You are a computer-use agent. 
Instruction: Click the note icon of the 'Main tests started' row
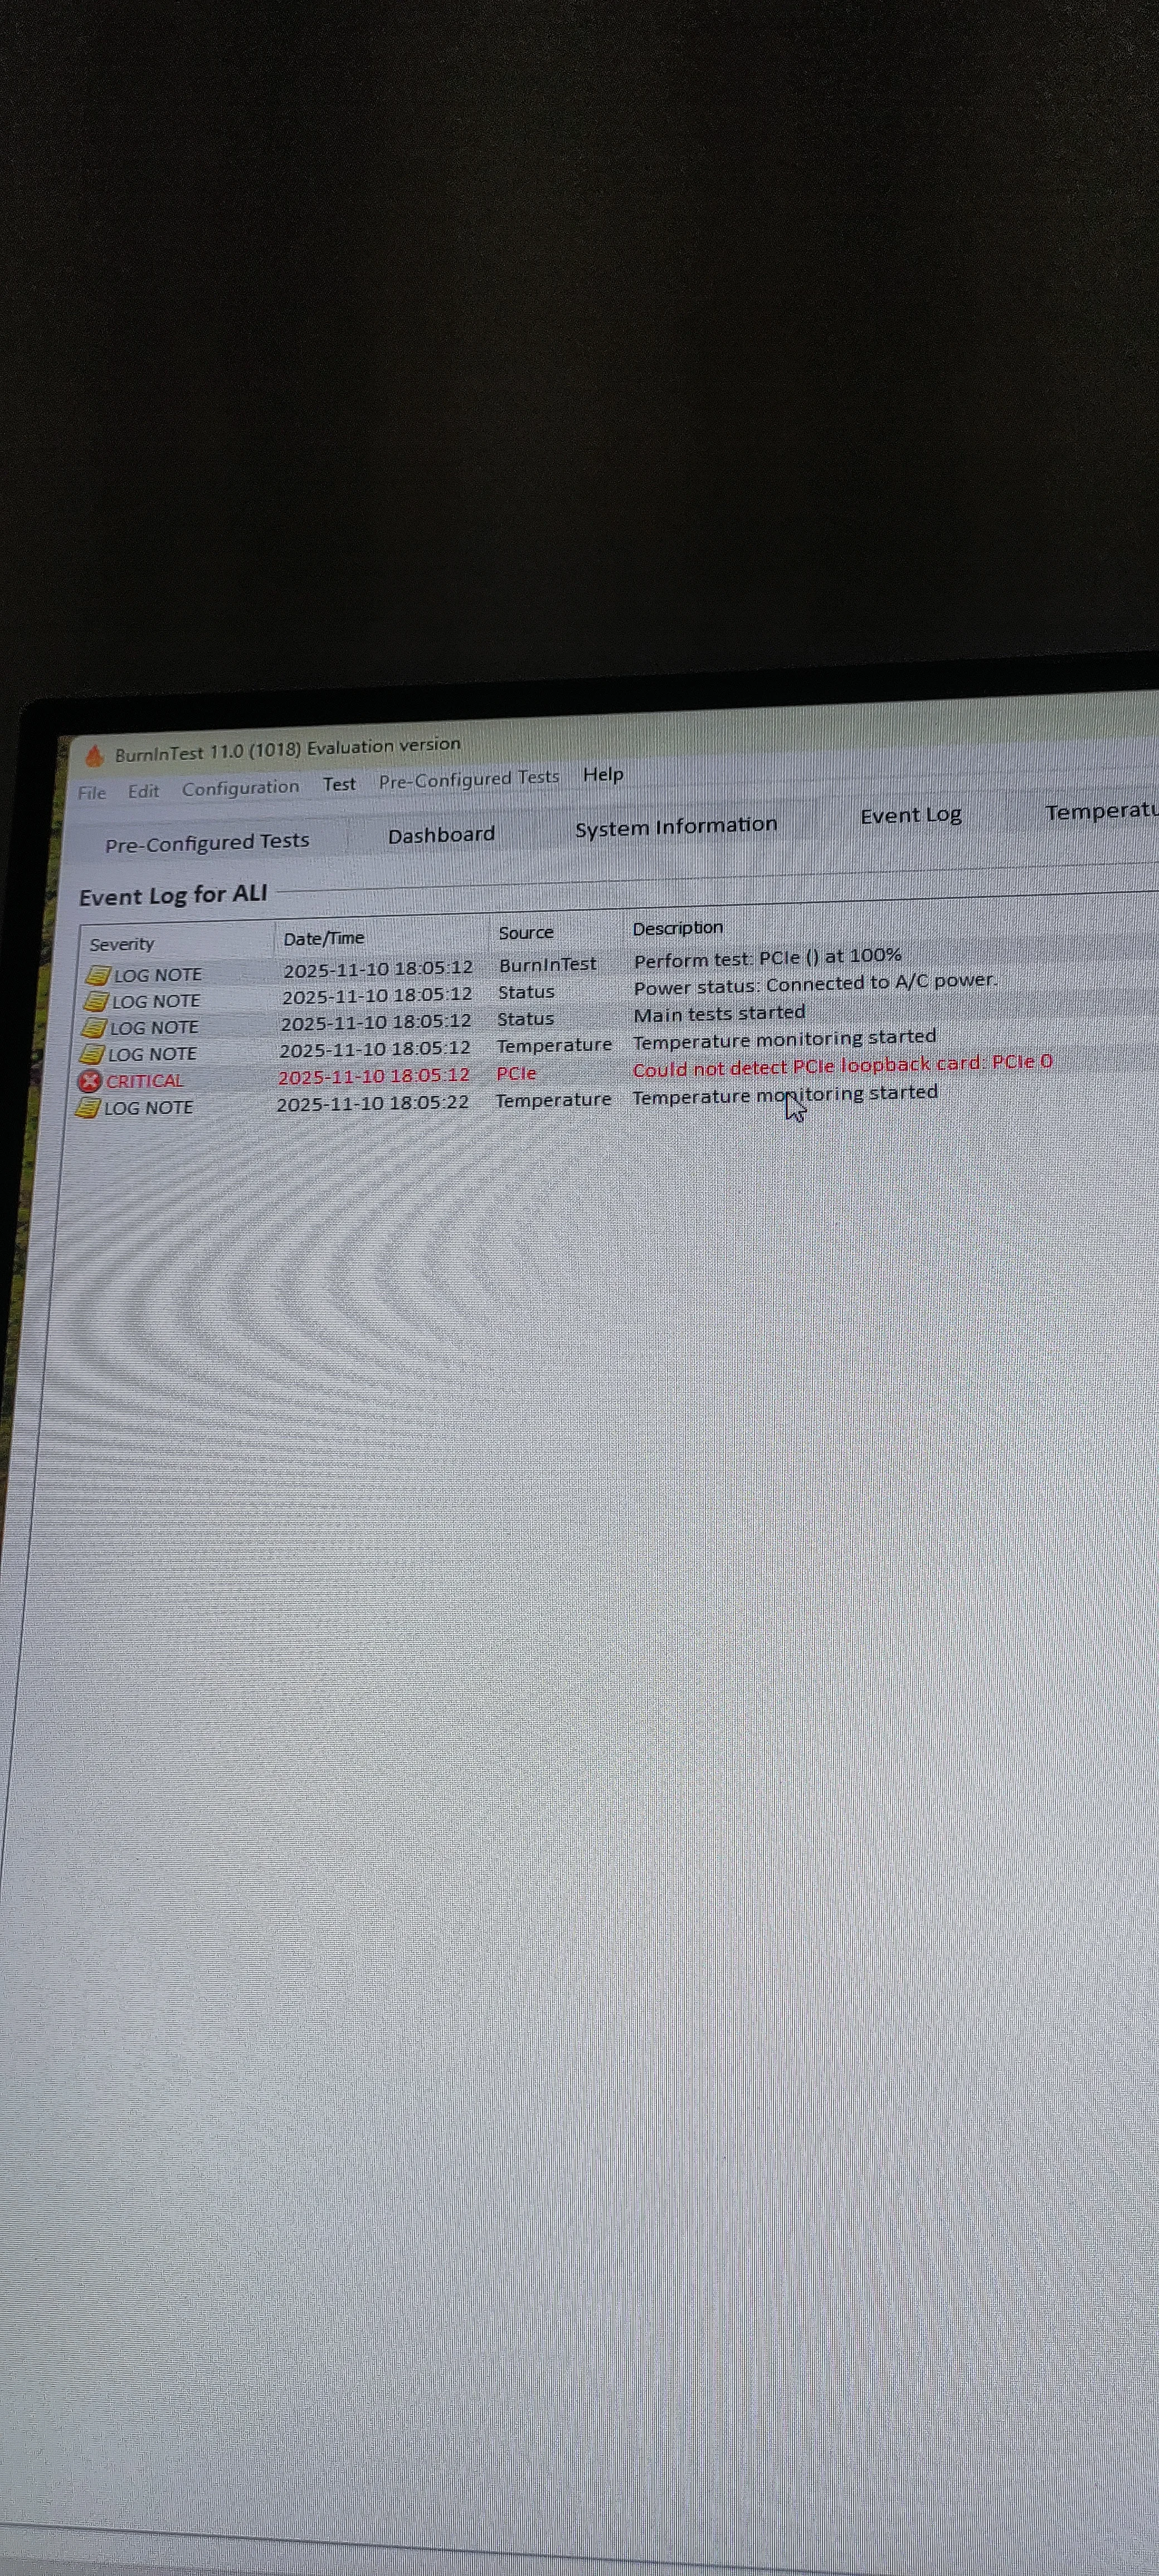(94, 1028)
